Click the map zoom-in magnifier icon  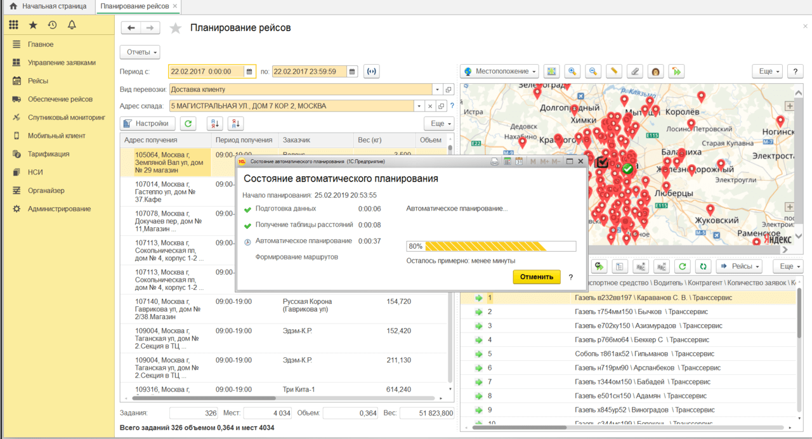573,71
